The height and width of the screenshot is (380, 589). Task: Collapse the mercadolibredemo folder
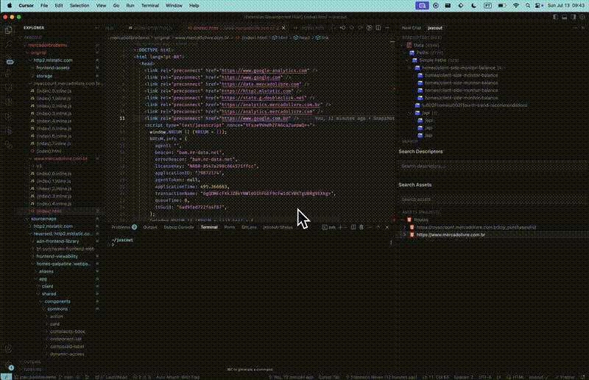[x=48, y=45]
